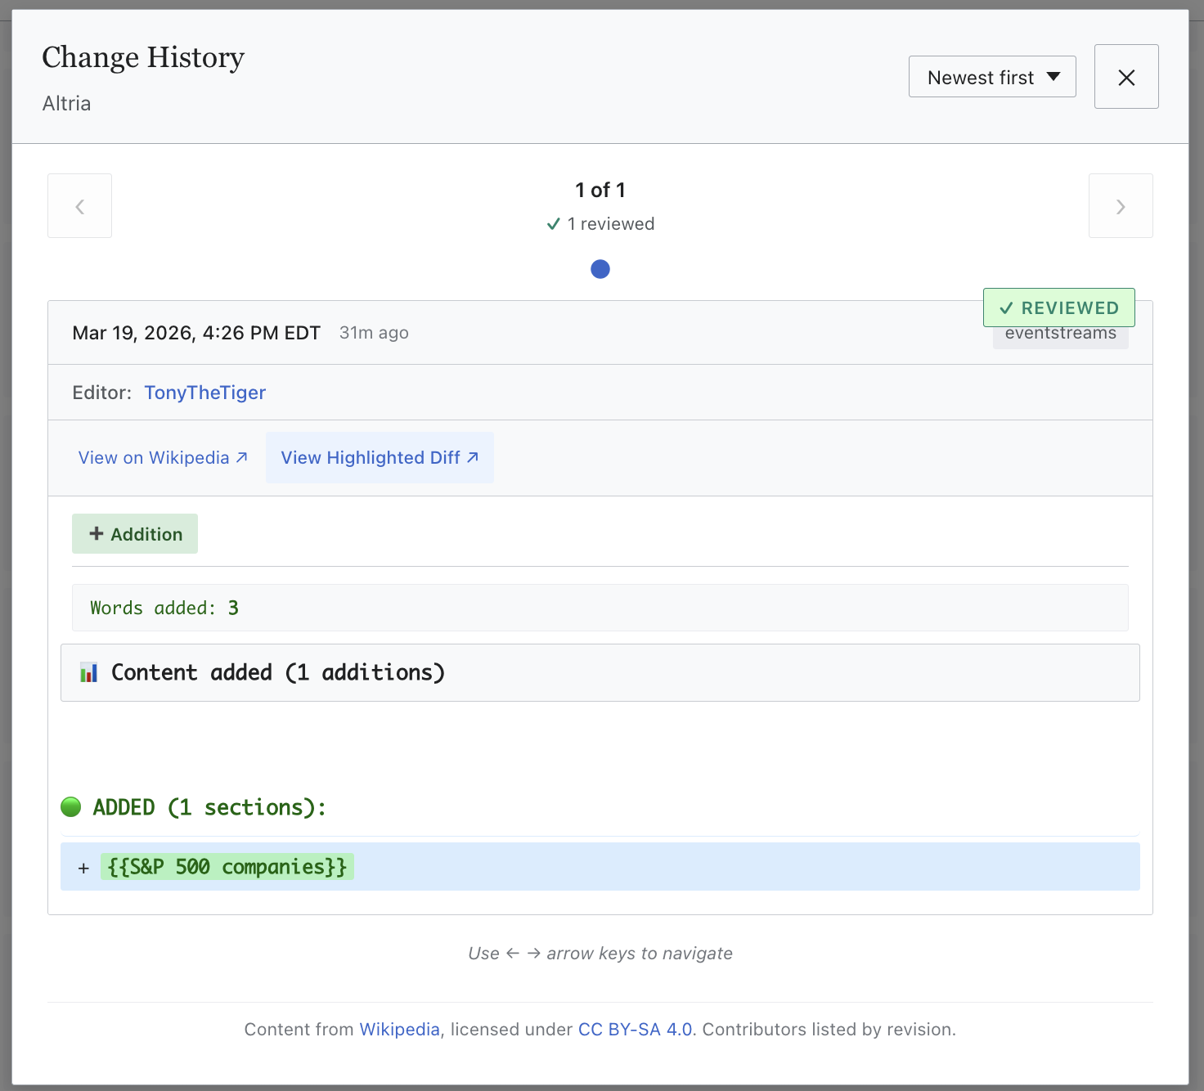Click the external link arrow beside View on Wikipedia
Viewport: 1204px width, 1091px height.
240,456
